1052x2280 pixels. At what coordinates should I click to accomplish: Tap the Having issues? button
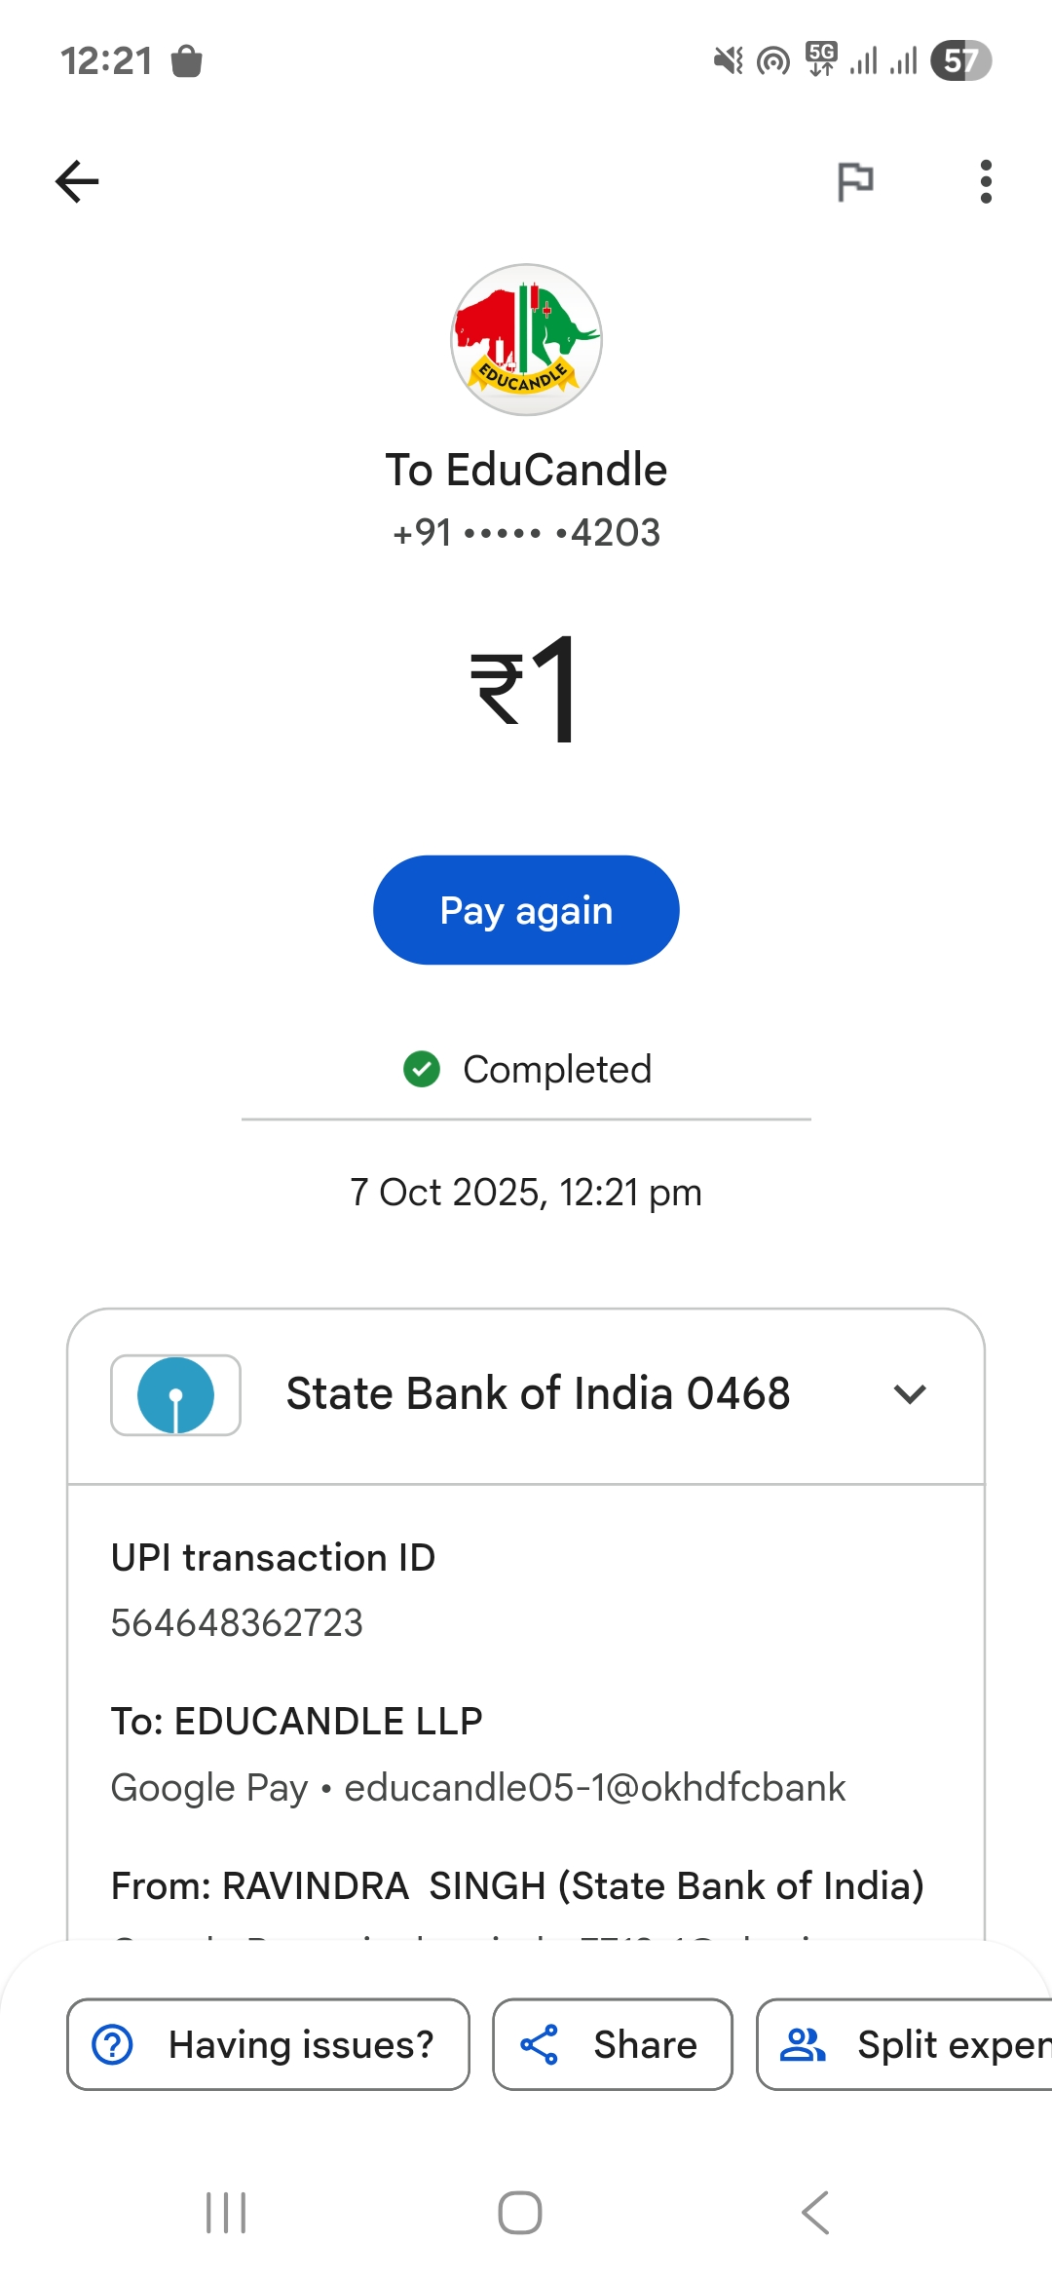(268, 2044)
